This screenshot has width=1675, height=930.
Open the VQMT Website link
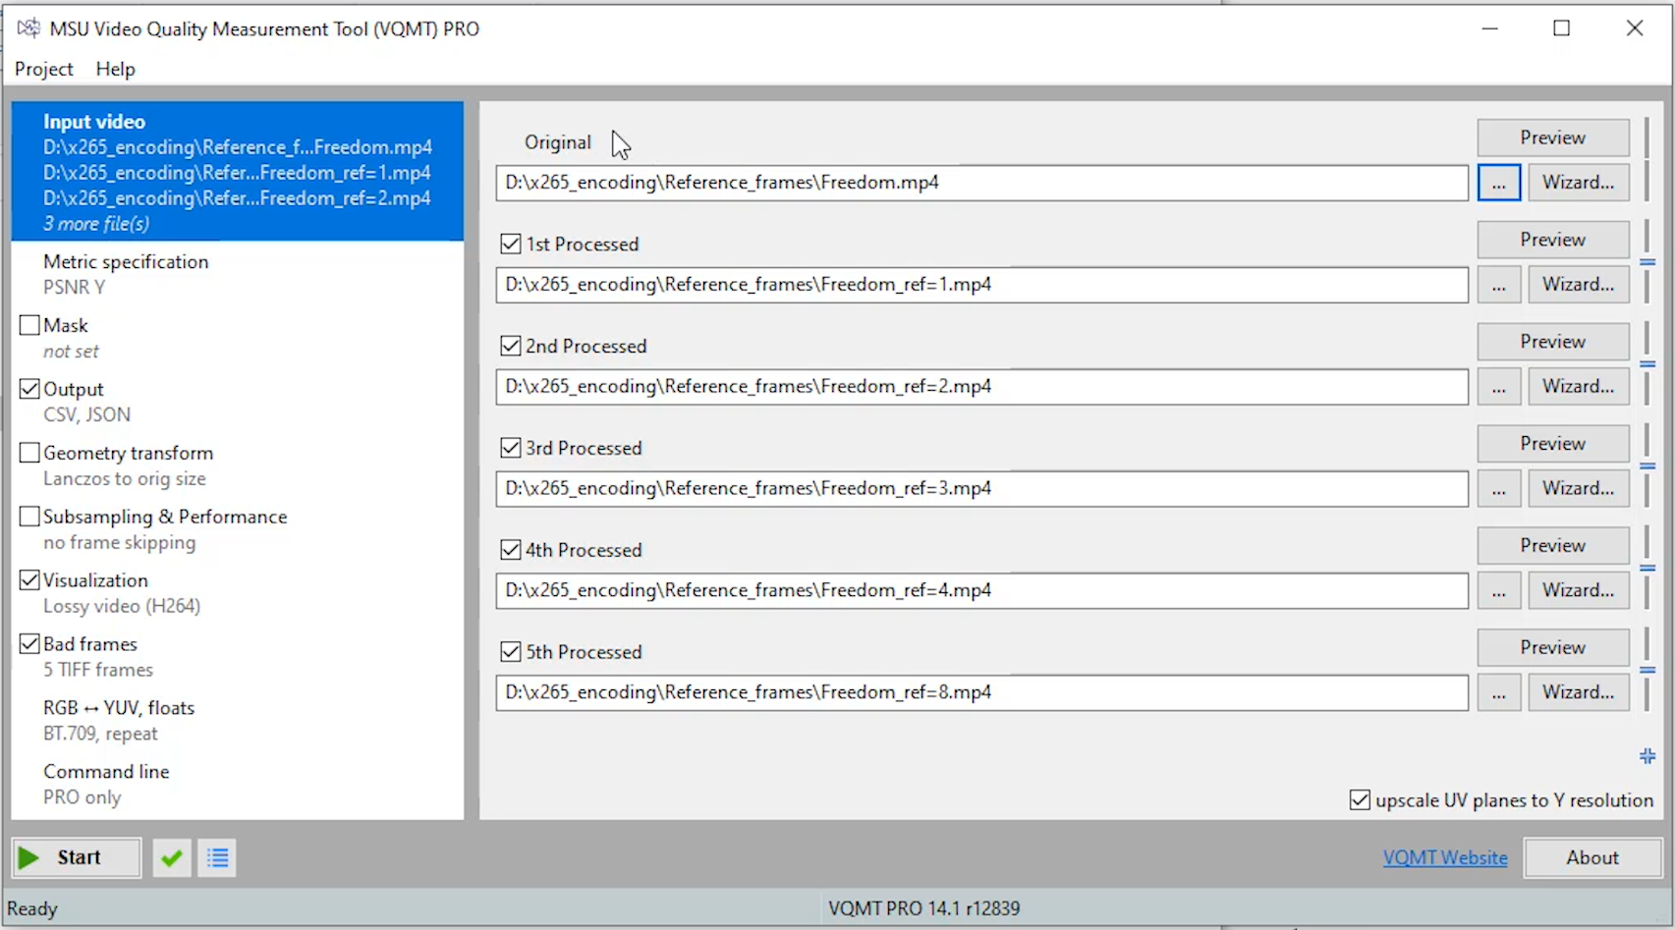click(1445, 857)
